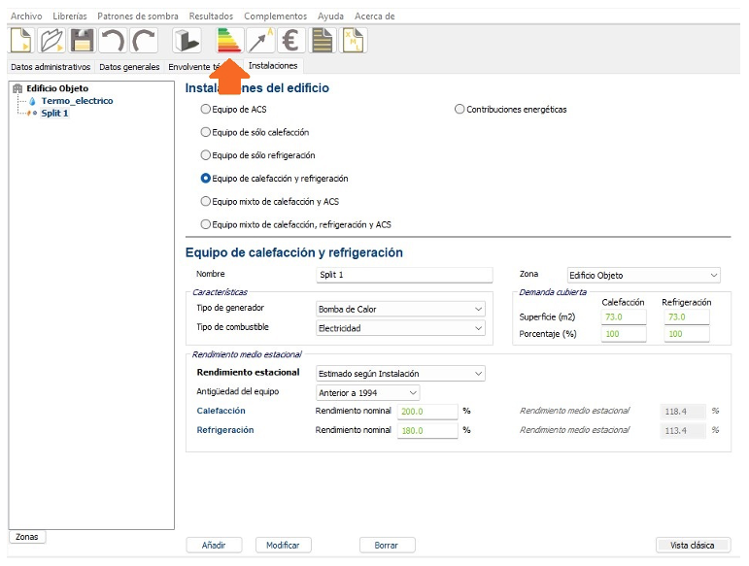Click the Nombre text field

tap(400, 275)
